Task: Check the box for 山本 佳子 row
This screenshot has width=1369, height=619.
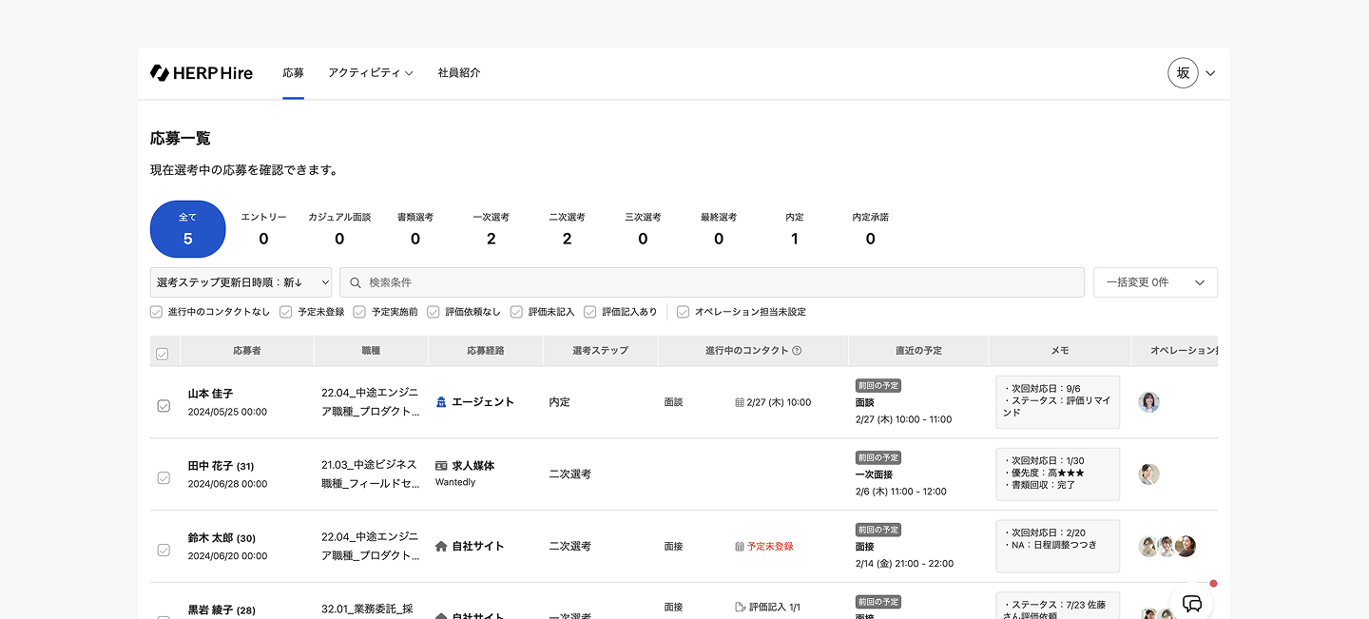Action: tap(164, 406)
